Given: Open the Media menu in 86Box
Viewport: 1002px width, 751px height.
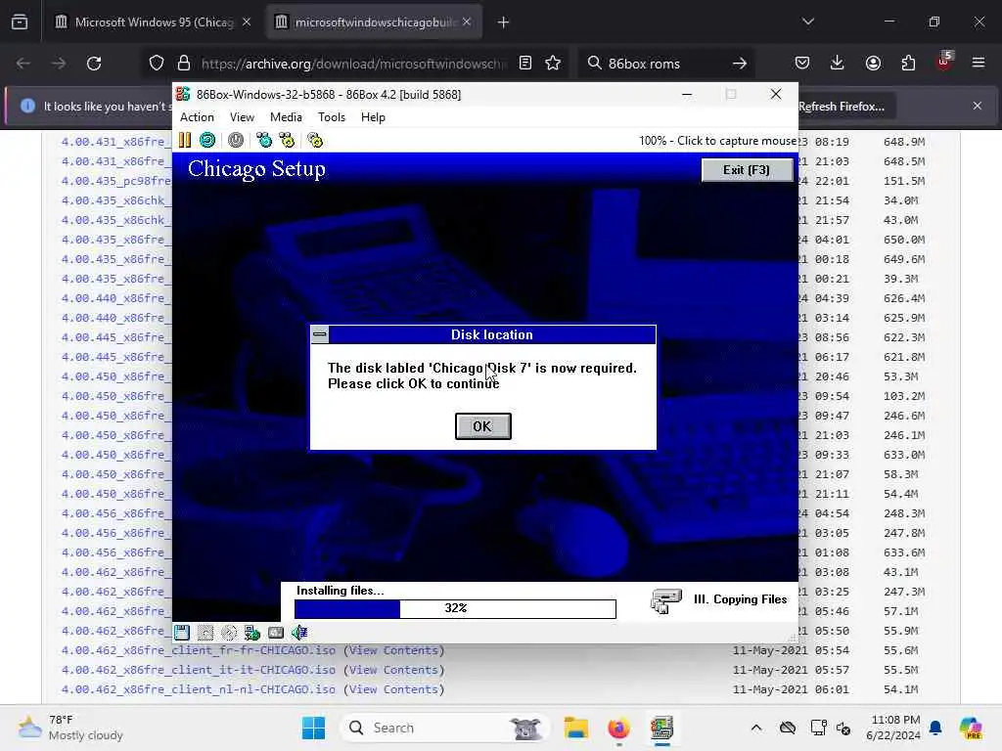Looking at the screenshot, I should [x=286, y=117].
